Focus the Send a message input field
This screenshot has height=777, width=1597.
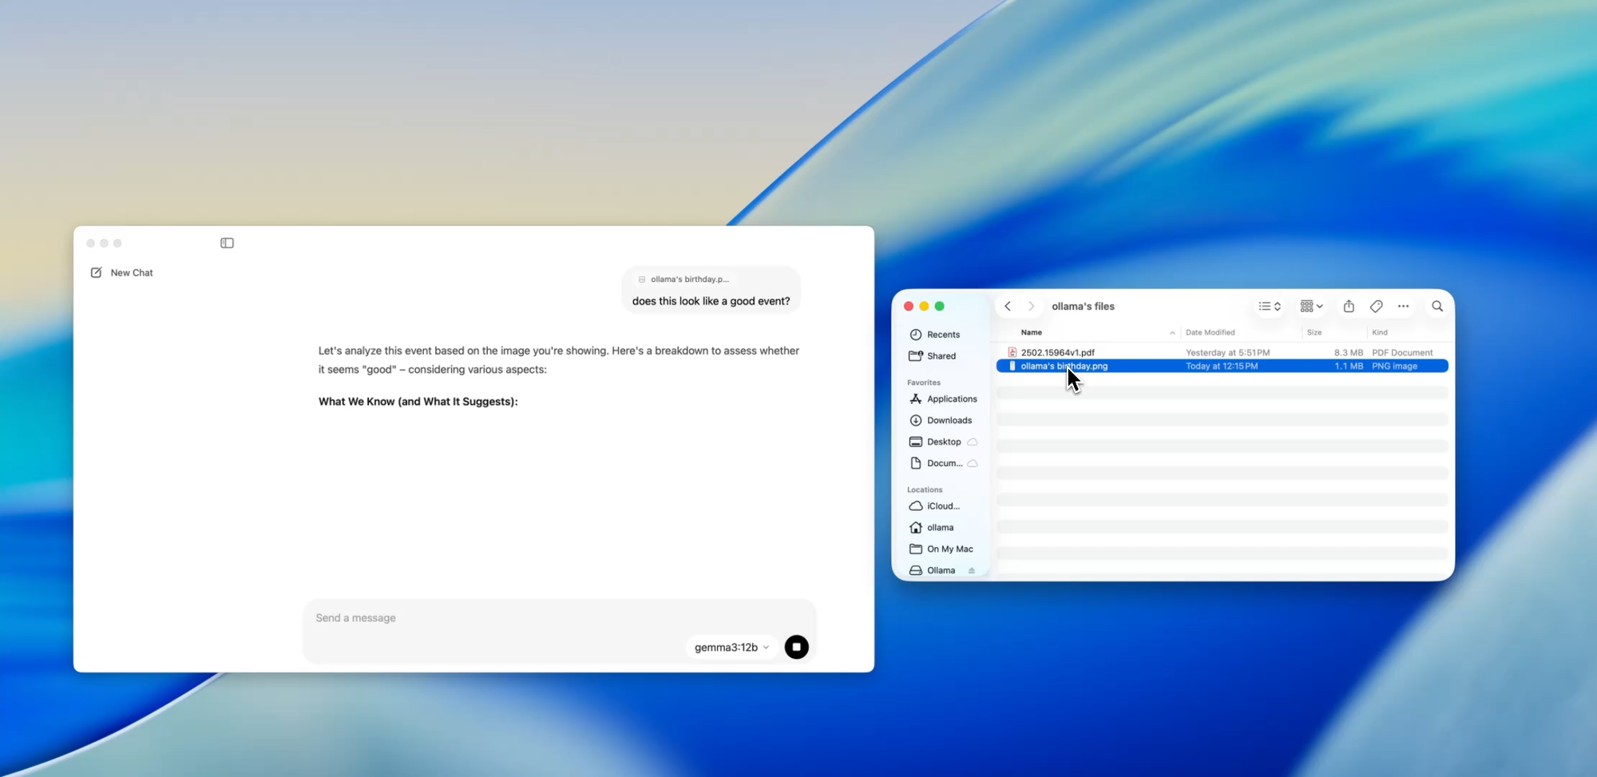pyautogui.click(x=559, y=618)
